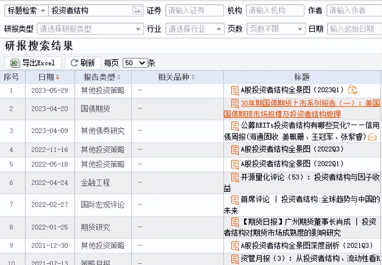Click the refresh arrow icon beside 刷新
The height and width of the screenshot is (265, 382).
(74, 63)
